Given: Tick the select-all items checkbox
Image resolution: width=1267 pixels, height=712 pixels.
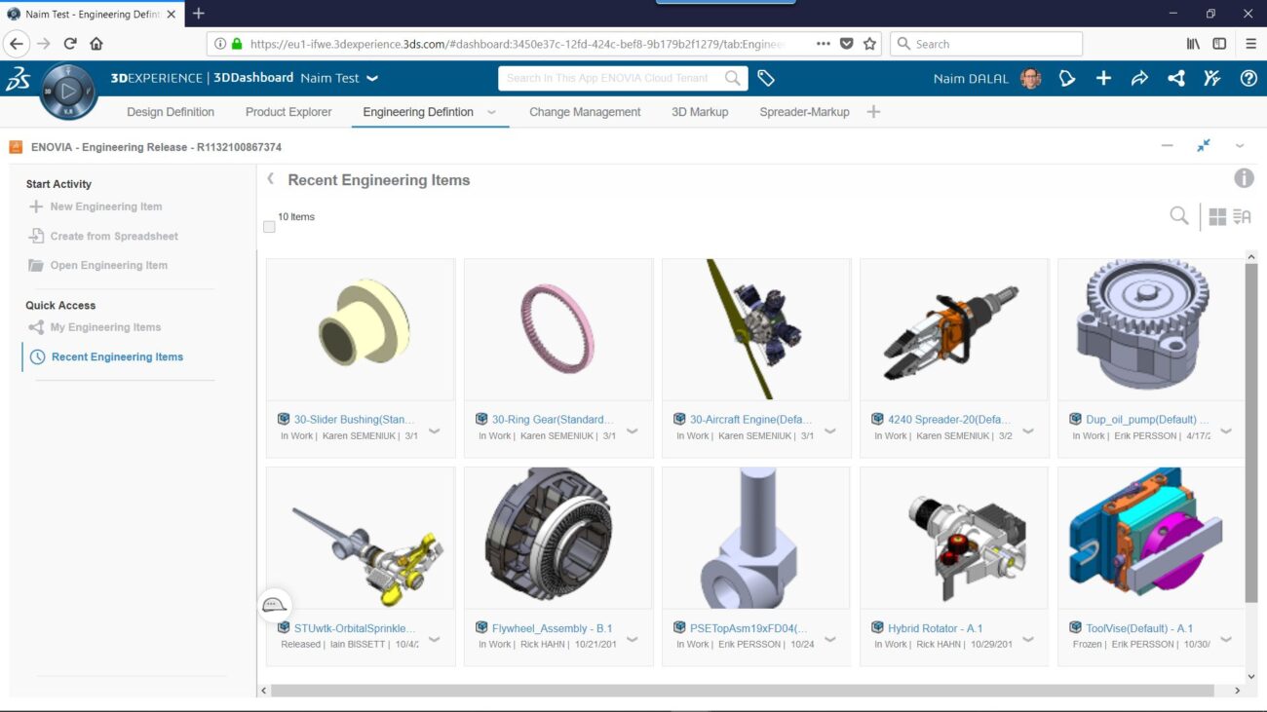Looking at the screenshot, I should pos(269,227).
